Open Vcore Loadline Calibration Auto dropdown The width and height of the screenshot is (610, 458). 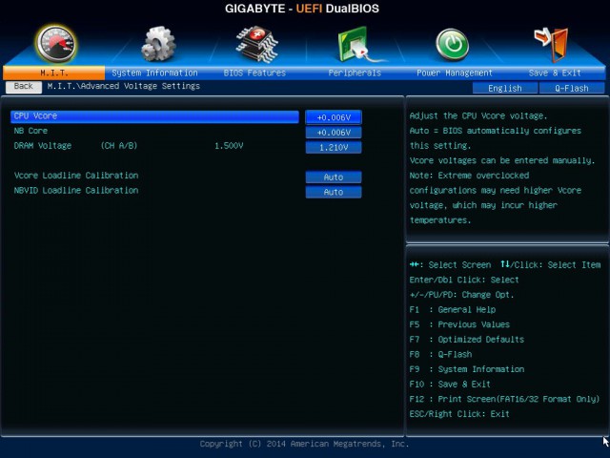click(x=334, y=177)
